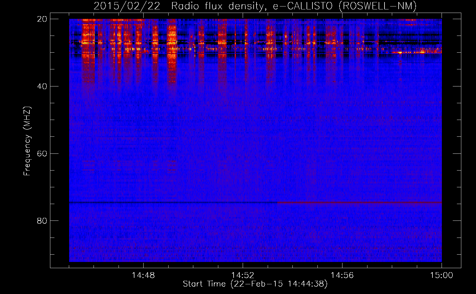Click the 'Frequency (MHZ)' axis label

pyautogui.click(x=27, y=141)
